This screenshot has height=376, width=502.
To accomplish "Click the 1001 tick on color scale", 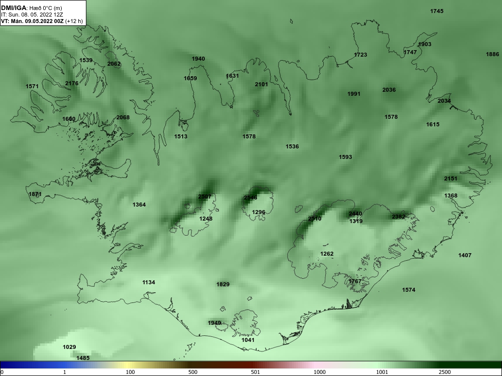I will pos(382,372).
